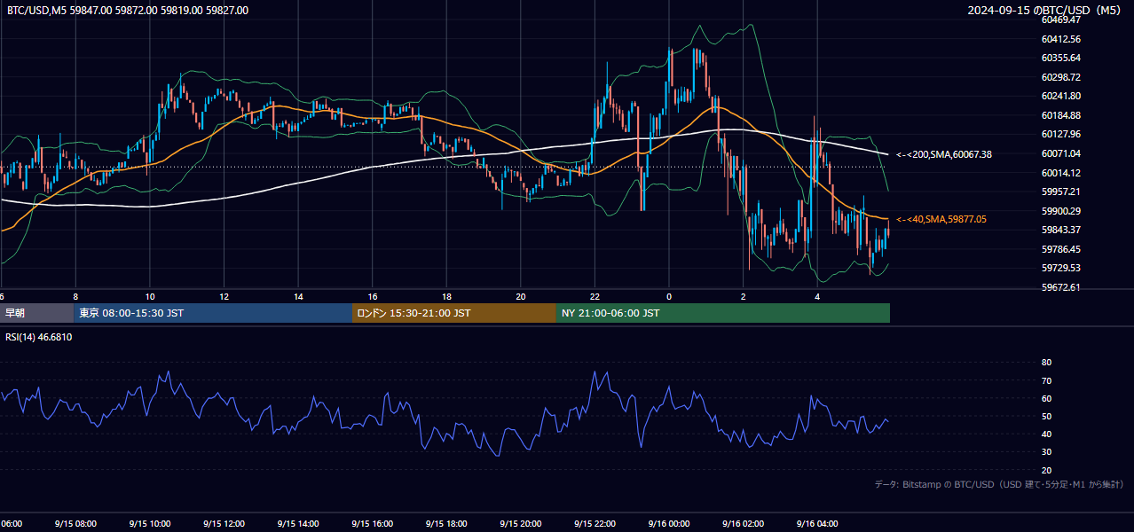The width and height of the screenshot is (1134, 532).
Task: Click the 40 SMA label reading 59877.05
Action: [941, 219]
